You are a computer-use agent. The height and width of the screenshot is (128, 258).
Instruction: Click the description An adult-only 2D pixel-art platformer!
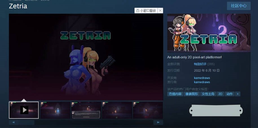click(x=194, y=57)
